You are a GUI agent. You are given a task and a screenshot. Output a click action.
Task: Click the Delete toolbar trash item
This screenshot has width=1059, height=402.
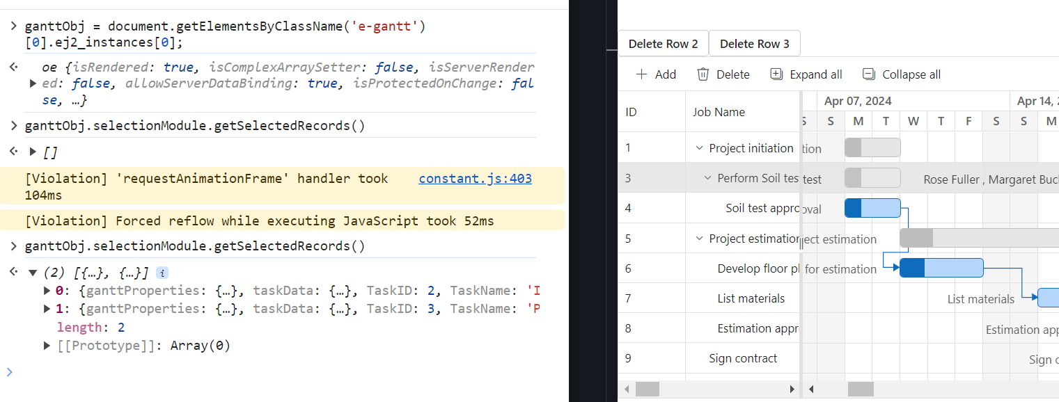click(x=723, y=74)
